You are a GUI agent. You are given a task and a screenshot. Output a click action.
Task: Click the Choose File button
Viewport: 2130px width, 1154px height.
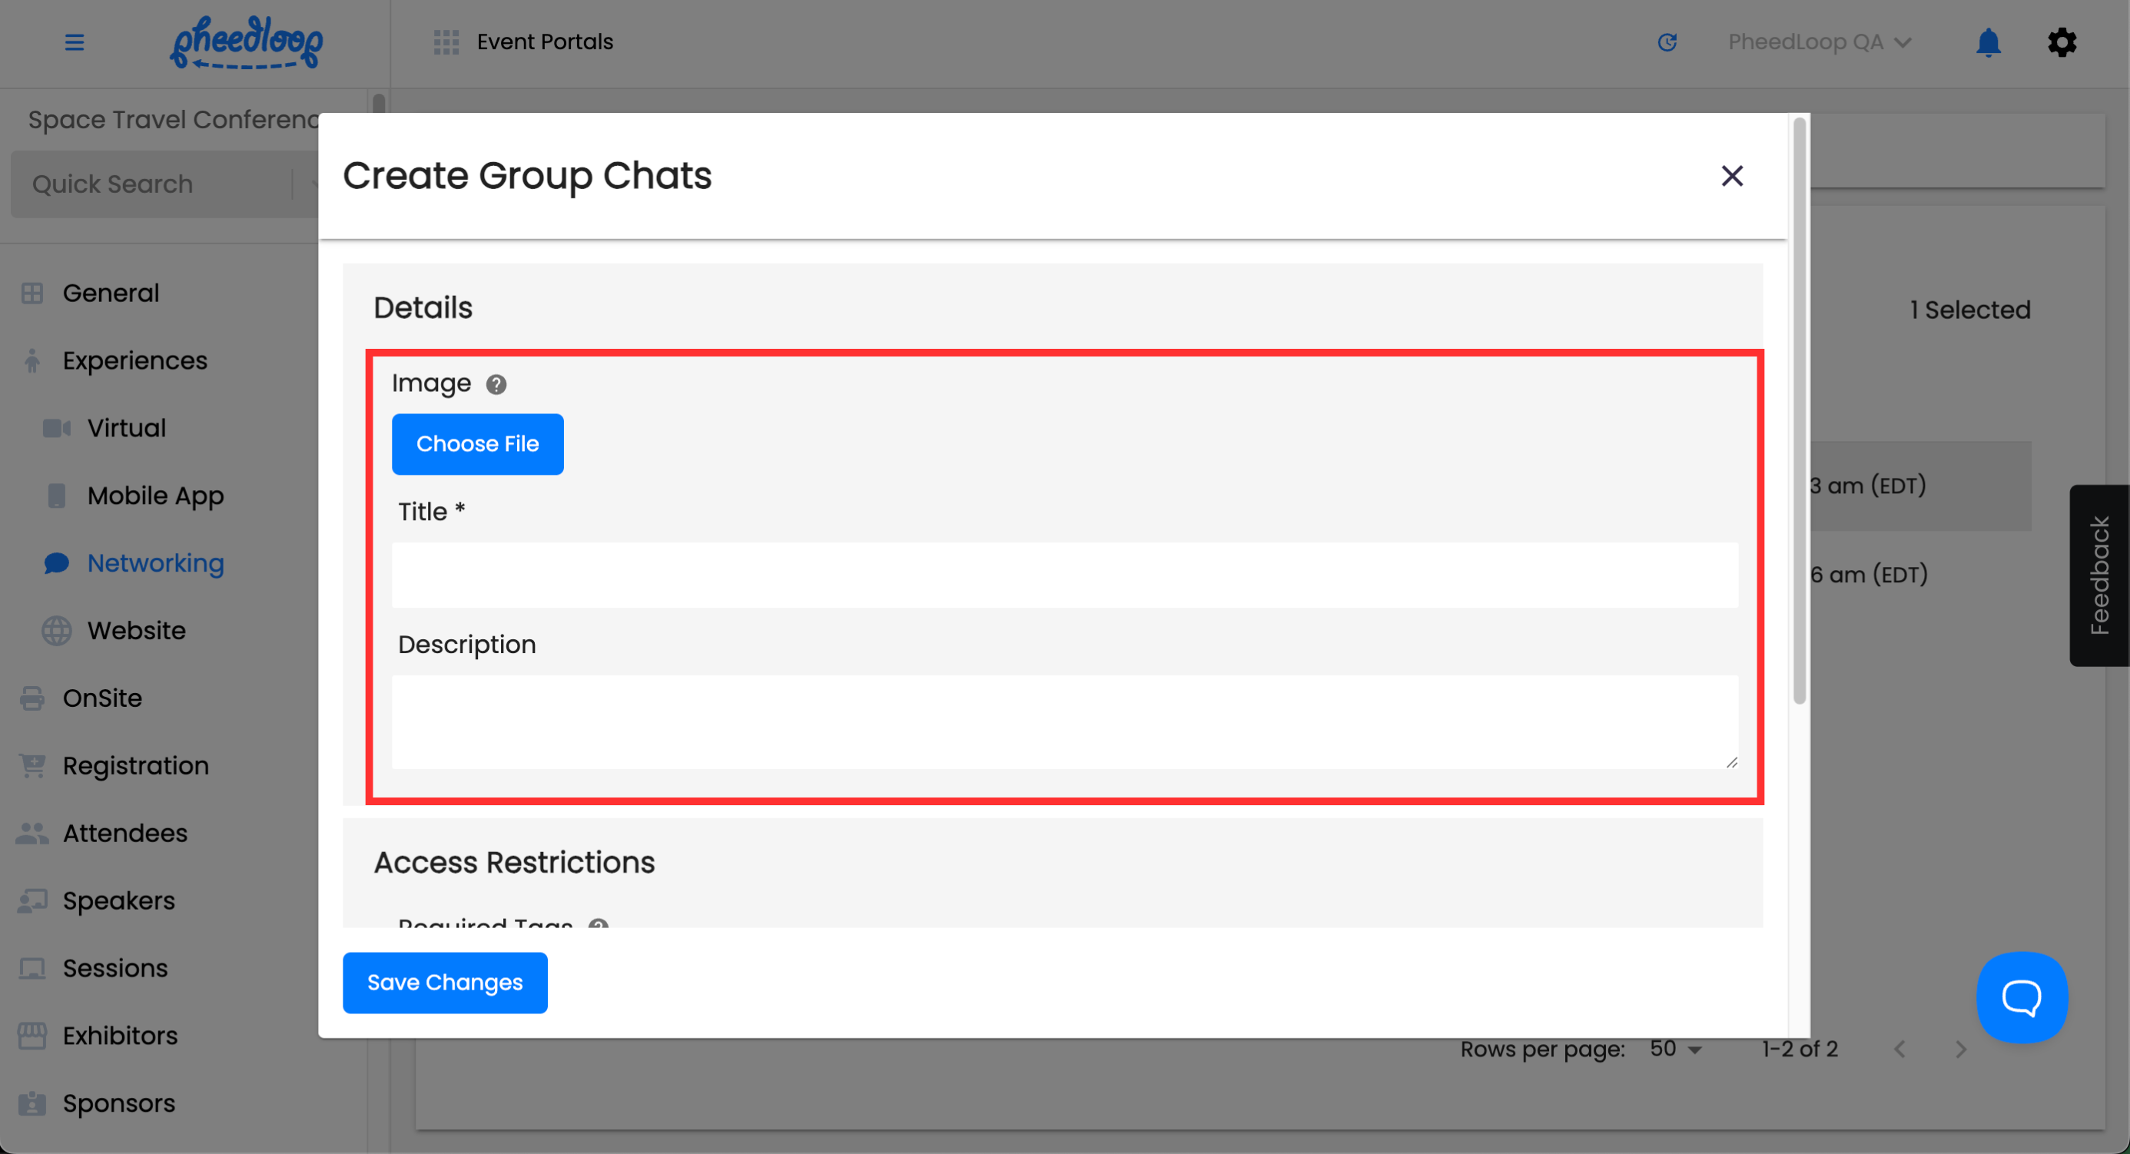tap(477, 444)
